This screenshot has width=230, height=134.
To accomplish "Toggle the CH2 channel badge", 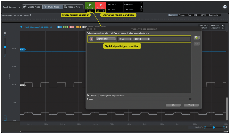I will coord(72,27).
